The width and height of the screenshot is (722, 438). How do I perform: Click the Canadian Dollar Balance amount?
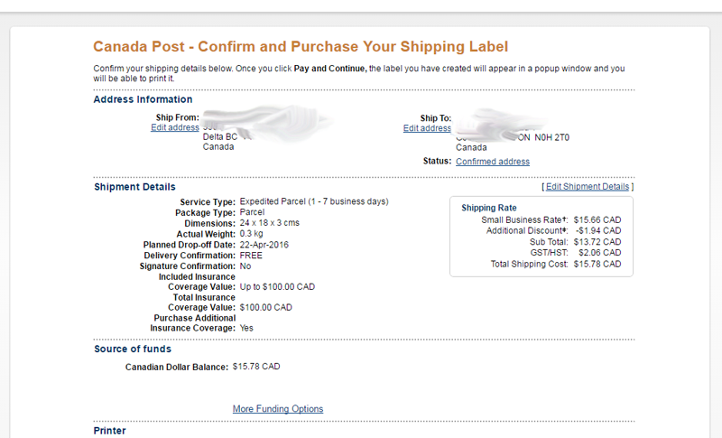[256, 367]
